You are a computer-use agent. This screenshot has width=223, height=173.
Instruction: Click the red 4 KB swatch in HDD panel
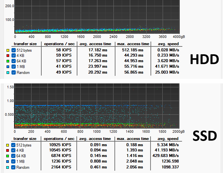point(8,56)
